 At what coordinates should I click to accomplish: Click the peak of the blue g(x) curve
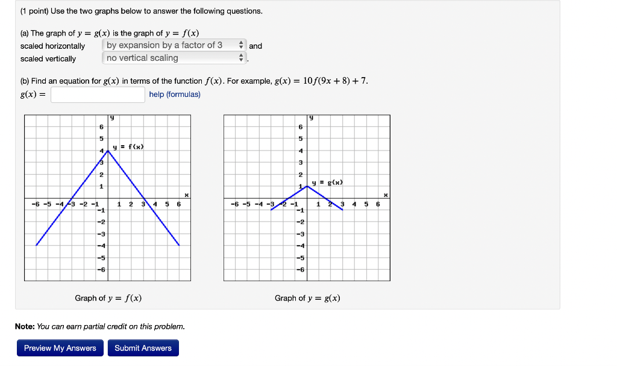pyautogui.click(x=307, y=187)
